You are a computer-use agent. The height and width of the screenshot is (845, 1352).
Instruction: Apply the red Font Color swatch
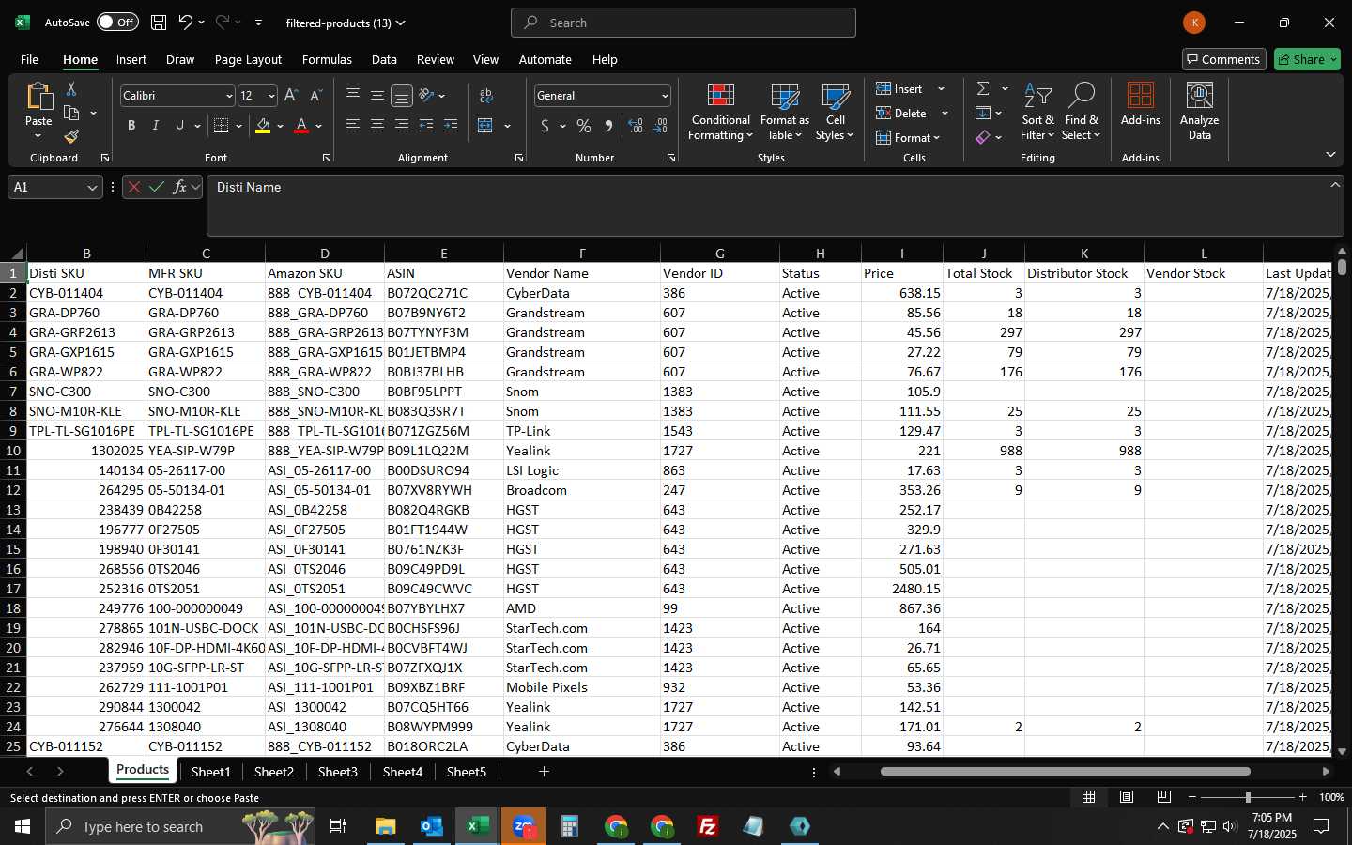(x=301, y=126)
